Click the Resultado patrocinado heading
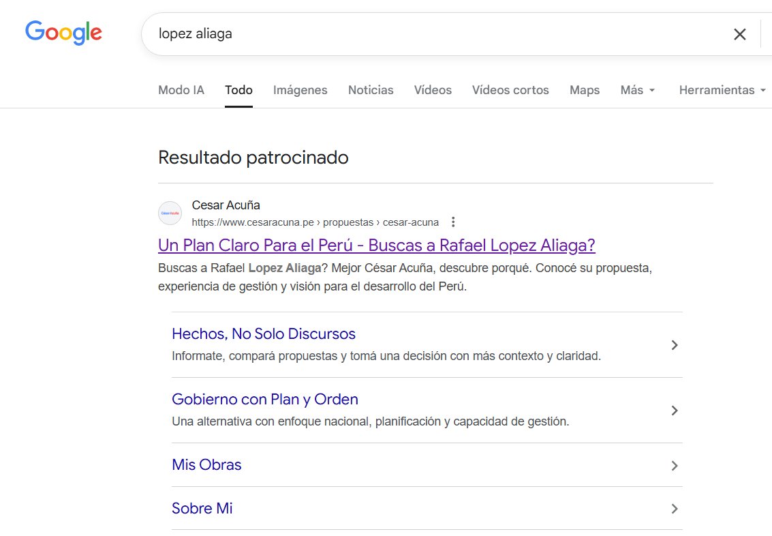The width and height of the screenshot is (772, 536). coord(253,158)
